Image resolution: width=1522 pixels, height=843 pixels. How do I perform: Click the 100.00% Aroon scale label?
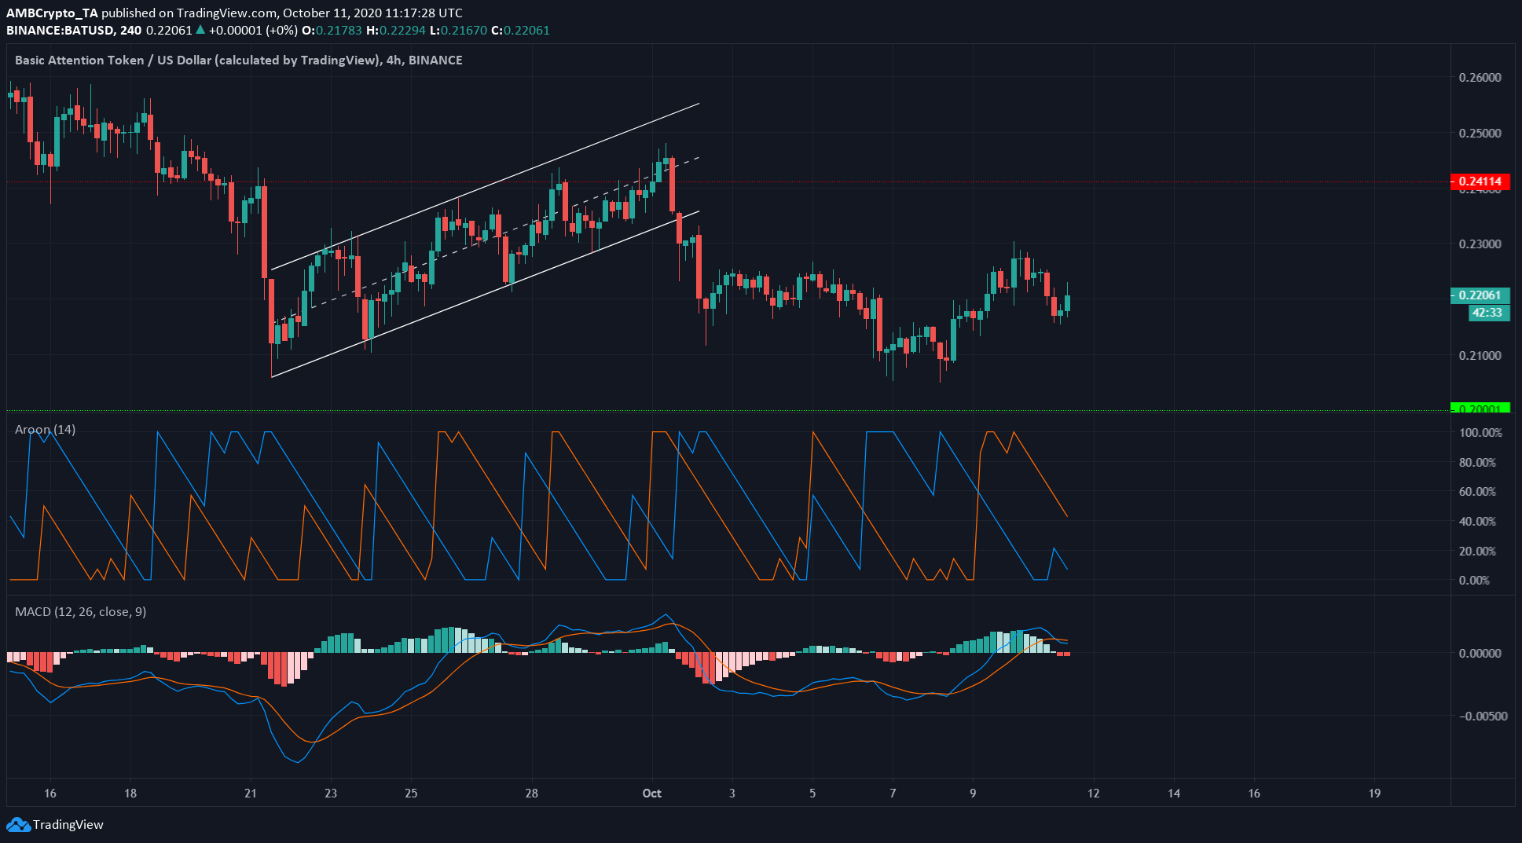point(1480,433)
